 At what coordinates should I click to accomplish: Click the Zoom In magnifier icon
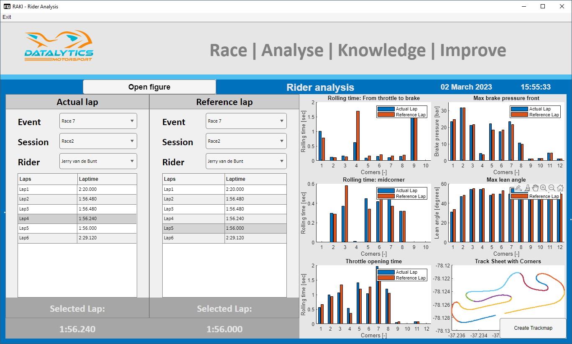pos(544,188)
